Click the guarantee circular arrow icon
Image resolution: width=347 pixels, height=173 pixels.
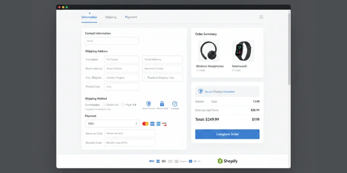coord(175,104)
